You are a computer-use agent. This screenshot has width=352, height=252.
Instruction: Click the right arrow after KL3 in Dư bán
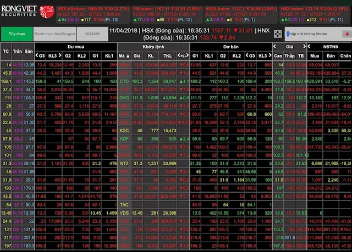point(270,56)
